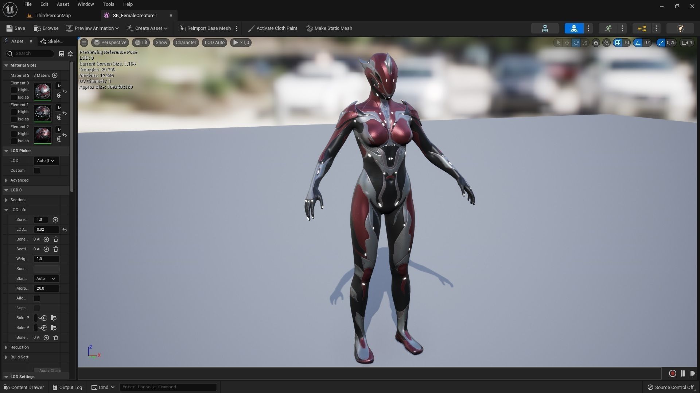
Task: Add a material slot with plus icon
Action: [x=55, y=75]
